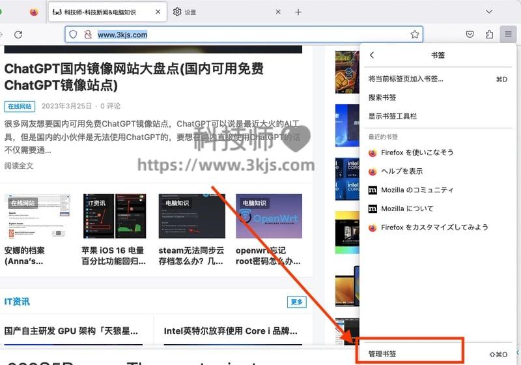Open bookmark ヘルプを表示
This screenshot has height=365, width=521.
pyautogui.click(x=438, y=171)
